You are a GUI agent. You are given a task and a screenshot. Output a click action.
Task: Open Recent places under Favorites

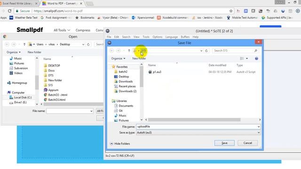(x=127, y=86)
